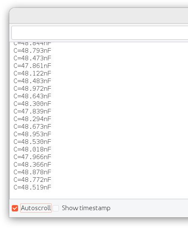188x230 pixels.
Task: Select the C=48.018nF output line
Action: click(32, 149)
